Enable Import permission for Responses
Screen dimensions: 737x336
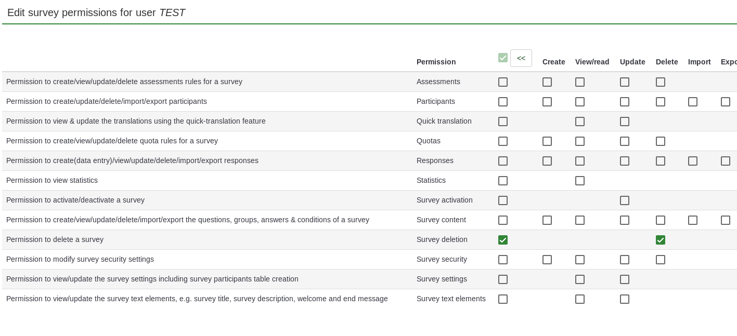pyautogui.click(x=693, y=161)
